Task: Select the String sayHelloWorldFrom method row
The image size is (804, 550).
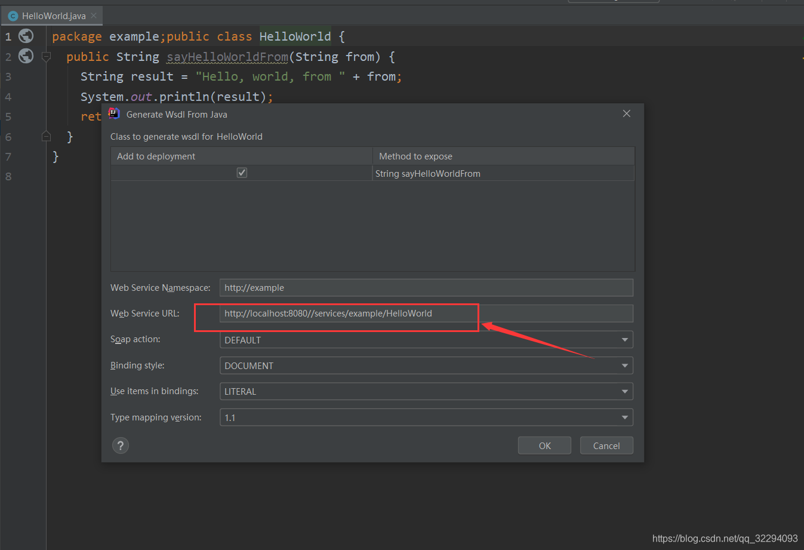Action: click(372, 173)
